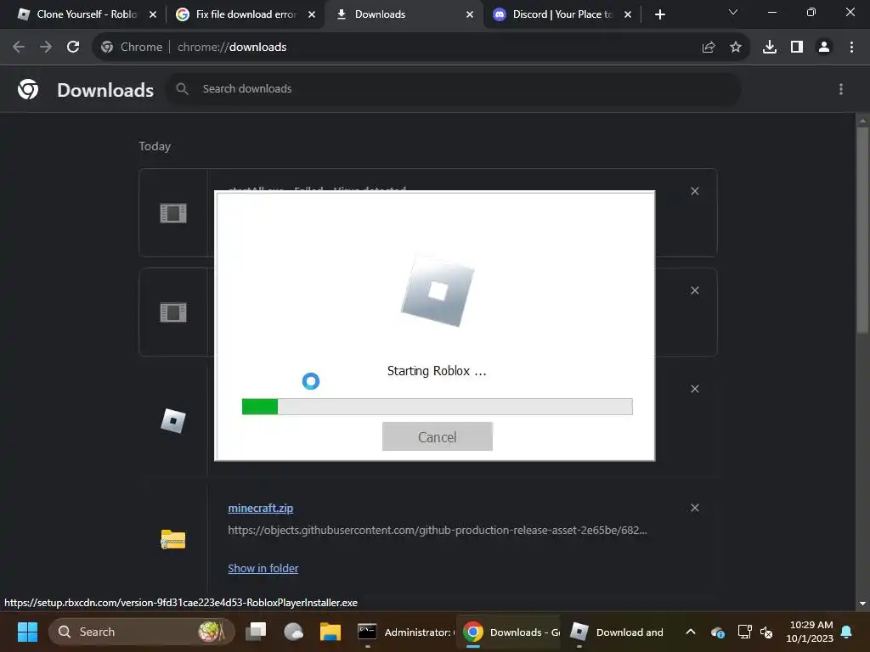The image size is (870, 652).
Task: Cancel the Roblox startup dialog
Action: pyautogui.click(x=438, y=437)
